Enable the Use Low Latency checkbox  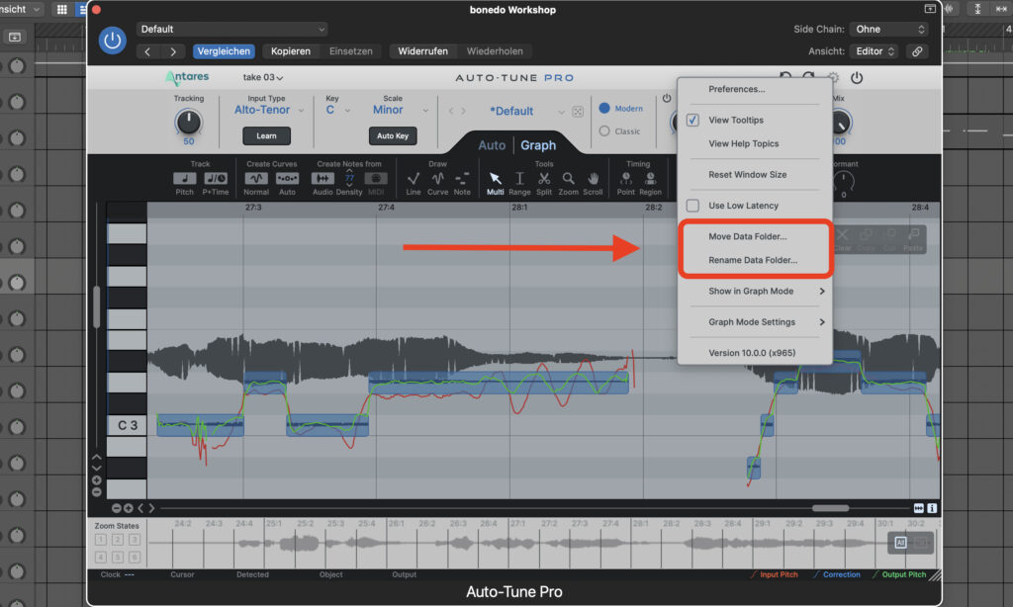pyautogui.click(x=692, y=206)
